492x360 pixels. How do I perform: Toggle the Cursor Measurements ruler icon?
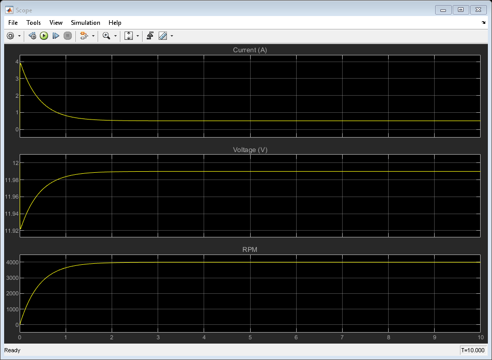[x=163, y=36]
